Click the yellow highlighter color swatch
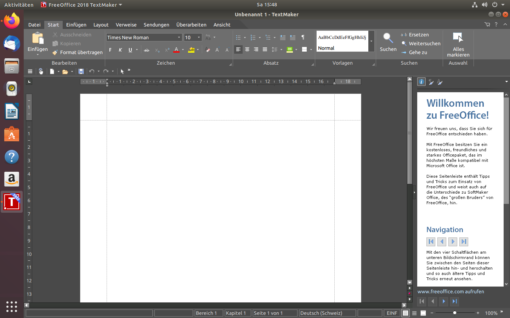 pos(191,50)
